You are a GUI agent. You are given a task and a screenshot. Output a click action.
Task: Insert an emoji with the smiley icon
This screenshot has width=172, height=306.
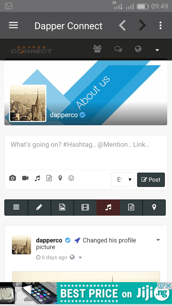pyautogui.click(x=71, y=178)
